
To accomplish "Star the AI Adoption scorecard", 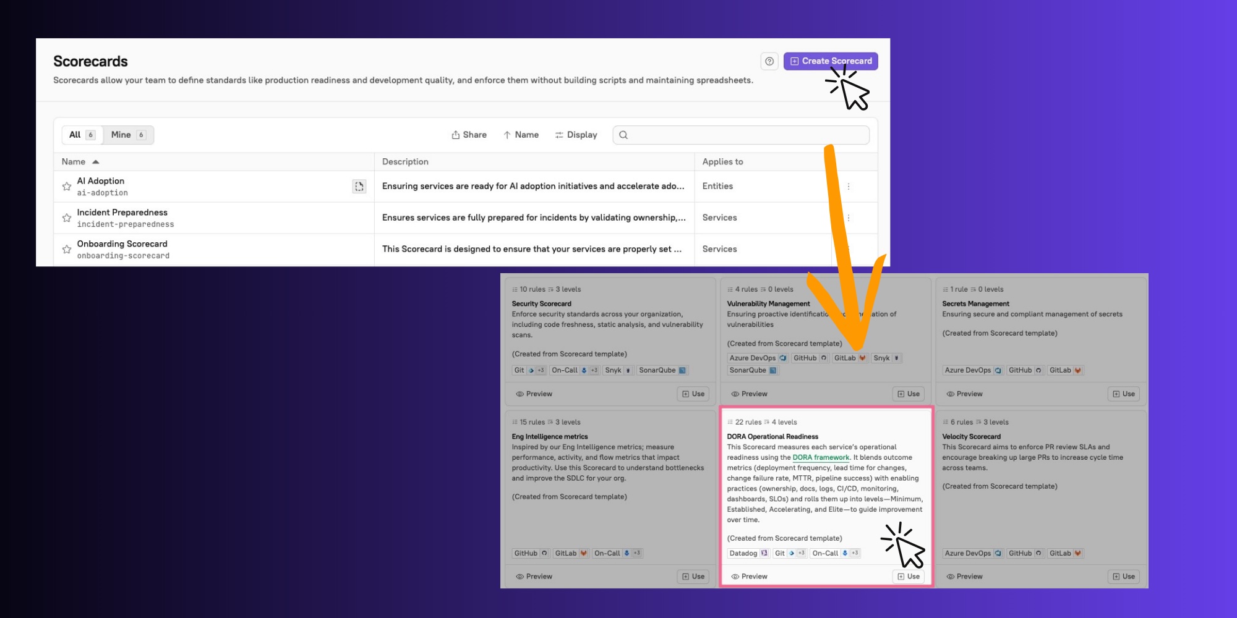I will pyautogui.click(x=67, y=187).
